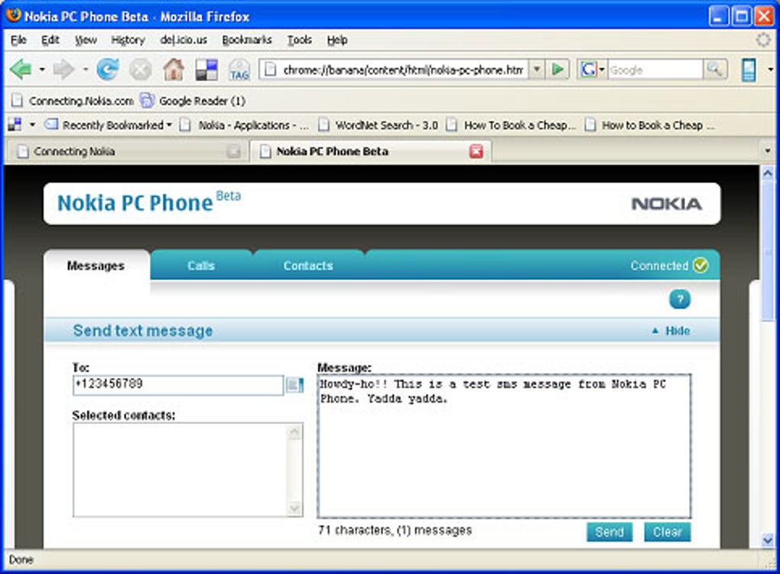The width and height of the screenshot is (780, 574).
Task: Open the Nokia phone toolbar icon
Action: click(749, 70)
